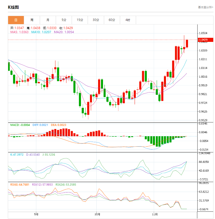This screenshot has height=219, width=215.
Task: Switch to the 月 monthly tab
Action: [x=48, y=20]
